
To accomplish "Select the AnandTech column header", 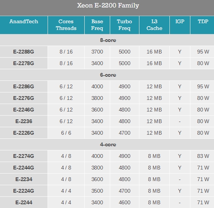I will pos(24,25).
